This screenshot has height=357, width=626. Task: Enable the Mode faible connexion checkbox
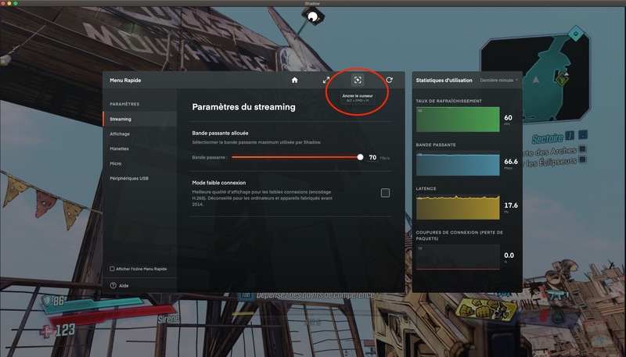point(385,193)
